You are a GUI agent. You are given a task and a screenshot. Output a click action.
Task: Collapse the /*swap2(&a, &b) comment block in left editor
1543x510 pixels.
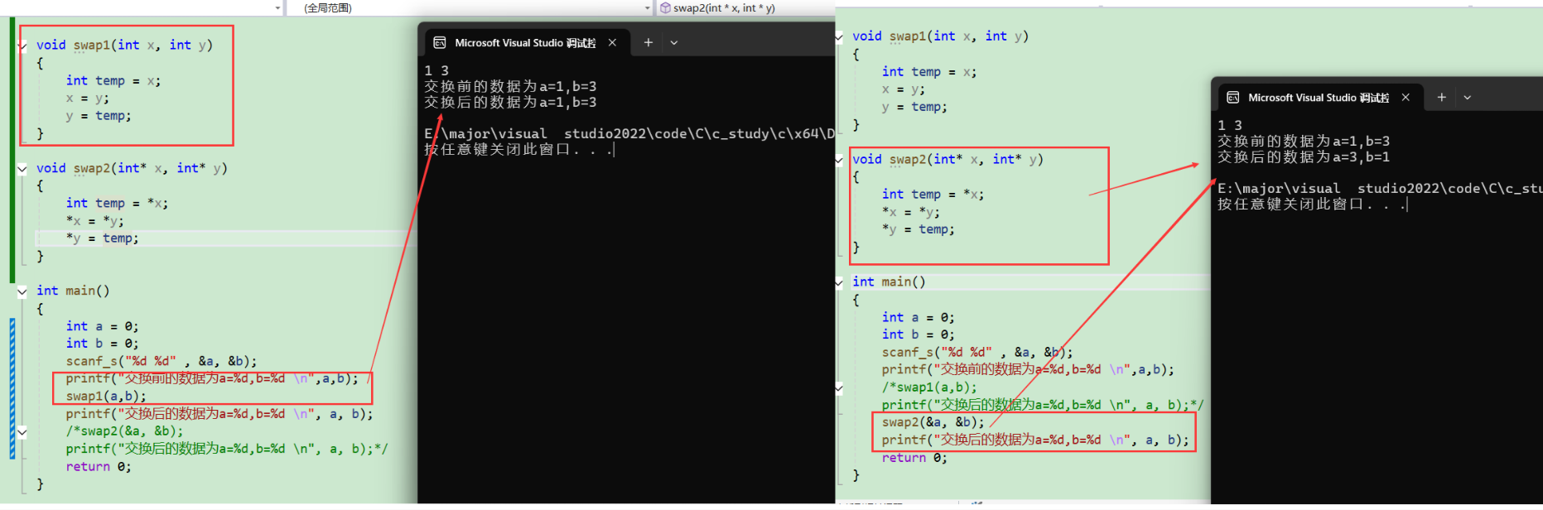coord(22,432)
